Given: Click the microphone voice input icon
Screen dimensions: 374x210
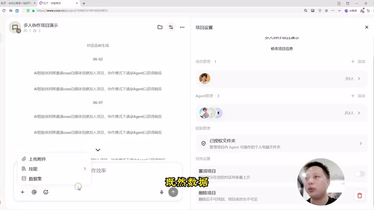Looking at the screenshot, I should (x=161, y=192).
